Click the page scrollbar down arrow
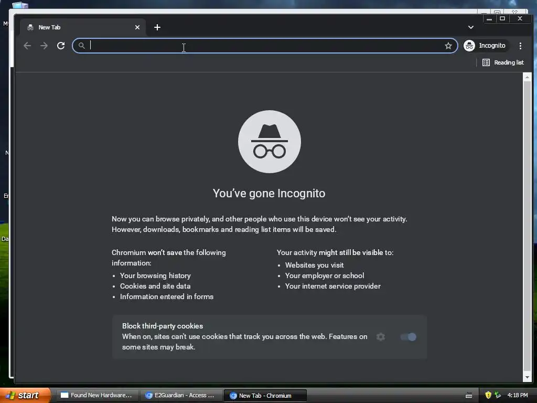 point(527,377)
